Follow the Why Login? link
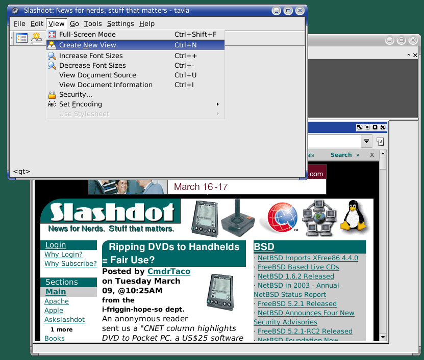 click(64, 254)
